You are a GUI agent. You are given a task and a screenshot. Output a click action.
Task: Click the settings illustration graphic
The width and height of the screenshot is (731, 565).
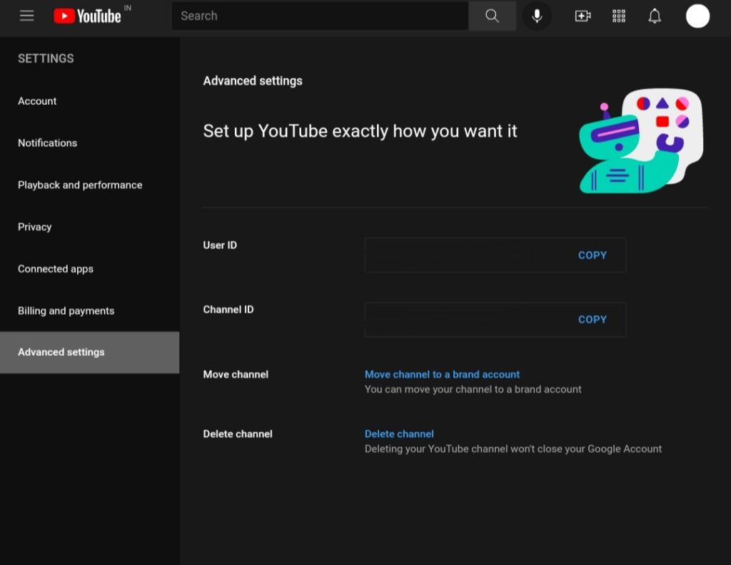641,141
